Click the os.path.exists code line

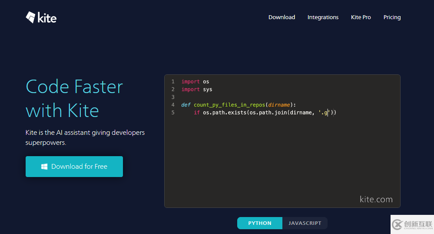[265, 113]
